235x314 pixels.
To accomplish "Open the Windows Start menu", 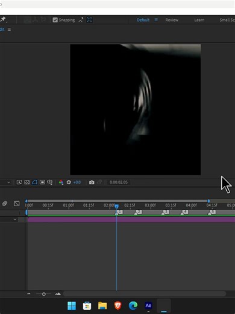I will [x=72, y=306].
